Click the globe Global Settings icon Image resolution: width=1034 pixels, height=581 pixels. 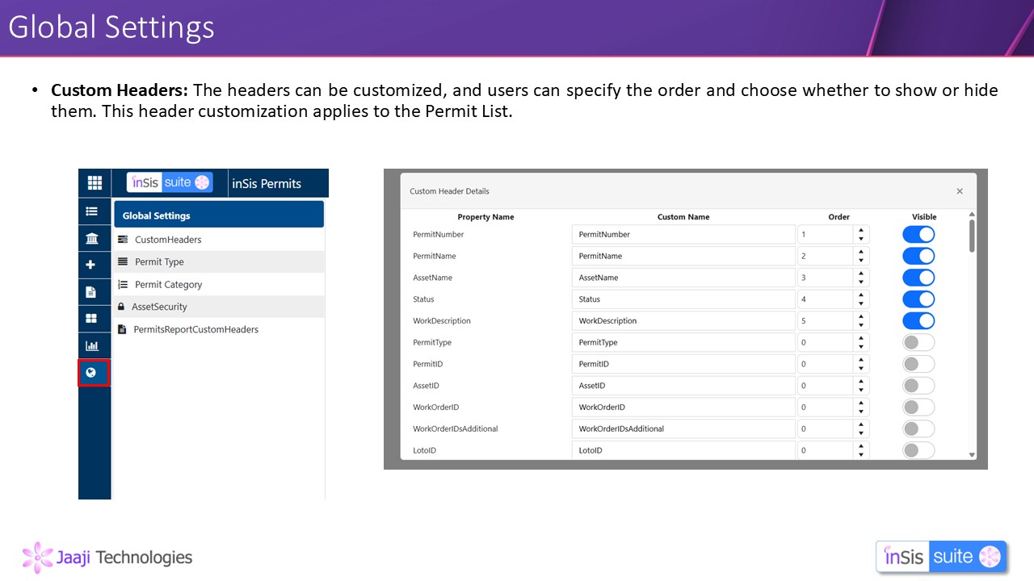(x=92, y=373)
